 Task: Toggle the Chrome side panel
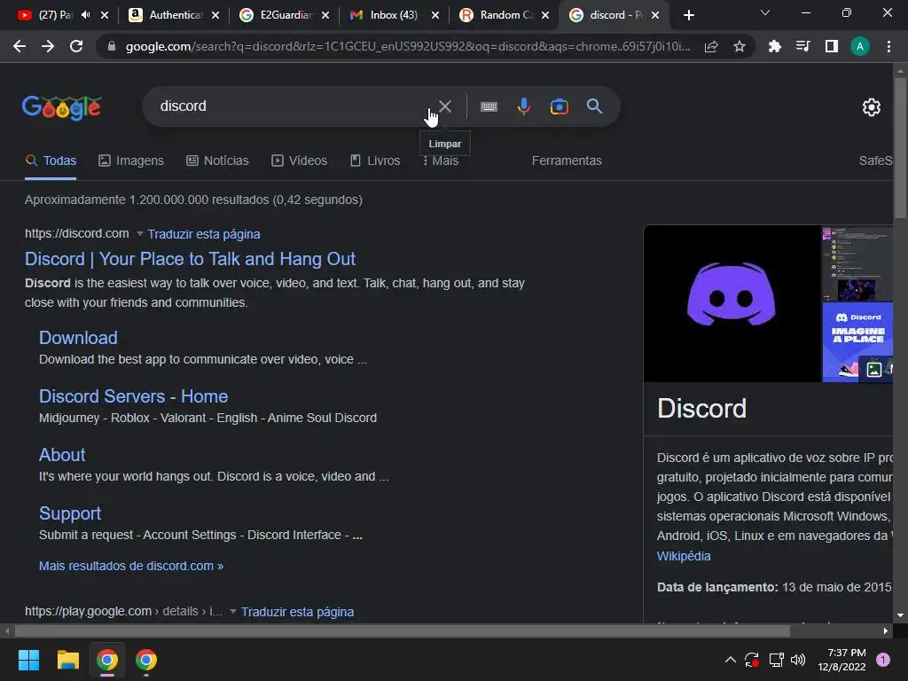(831, 46)
